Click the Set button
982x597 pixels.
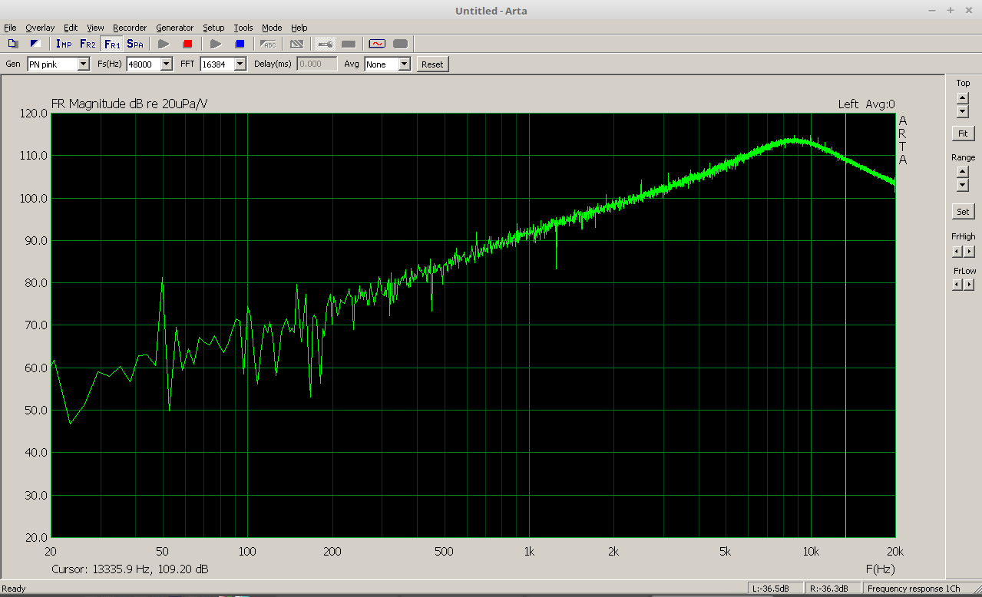(963, 211)
